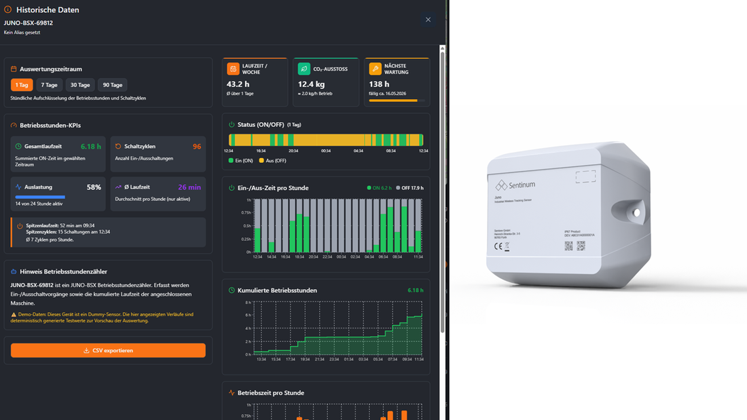
Task: Click the Auslastung activity icon
Action: (x=18, y=187)
